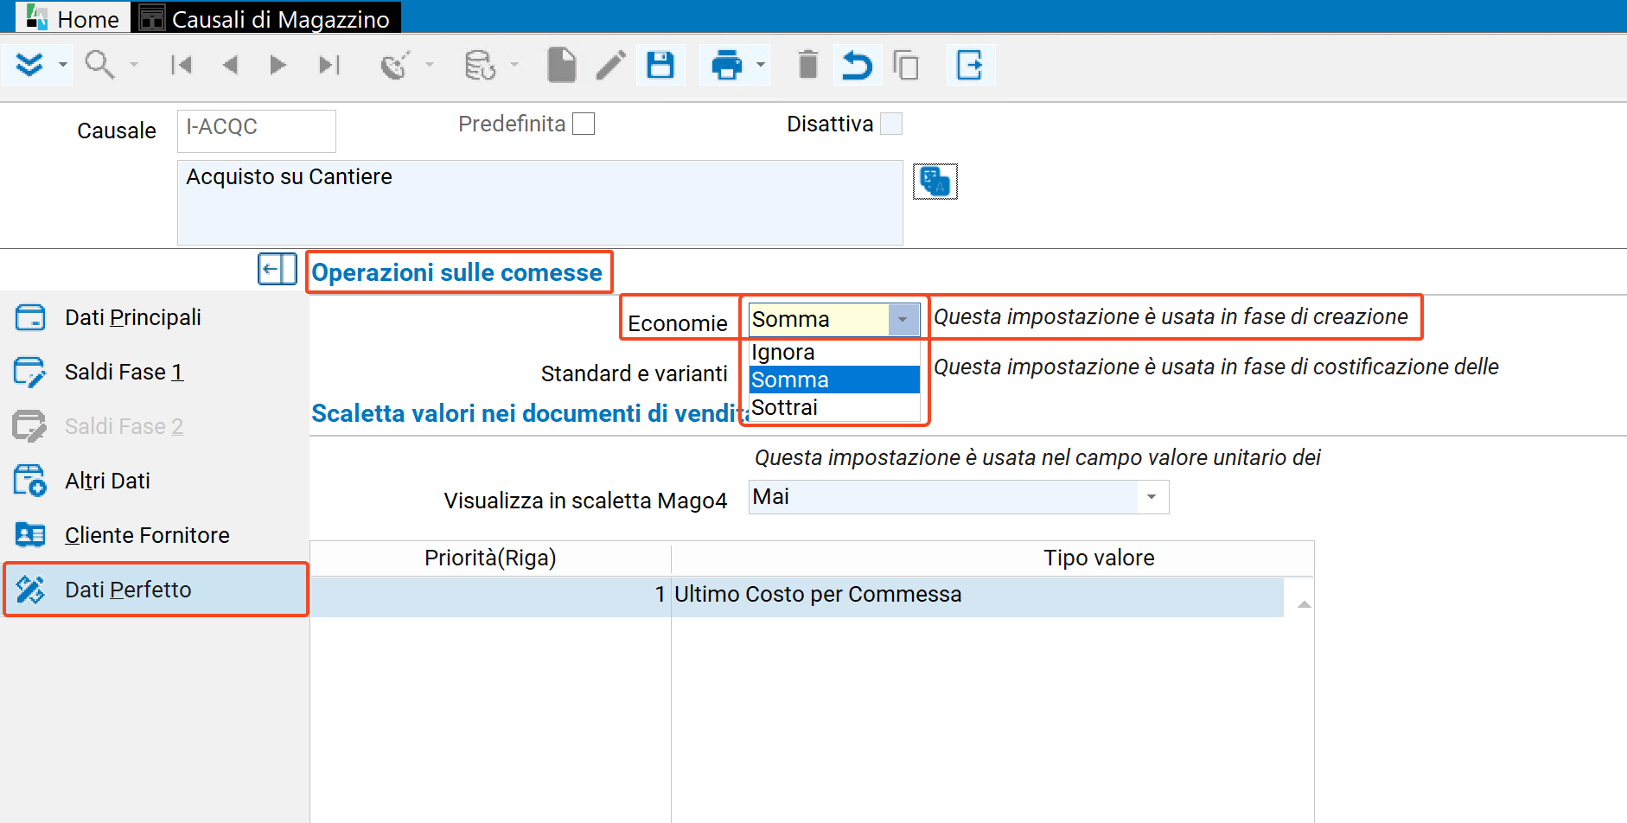
Task: Select the Causali di Magazzino tab
Action: point(266,18)
